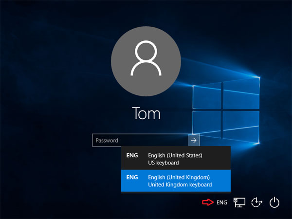The height and width of the screenshot is (219, 292).
Task: Click the user name Tom
Action: [146, 114]
